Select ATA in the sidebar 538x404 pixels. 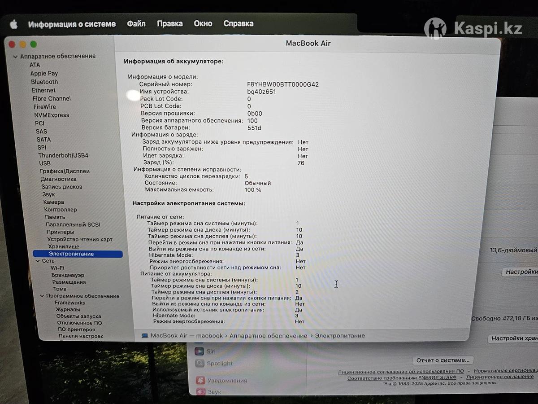point(35,65)
